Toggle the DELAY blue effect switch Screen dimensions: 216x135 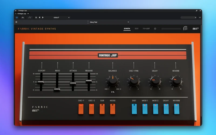pyautogui.click(x=166, y=109)
